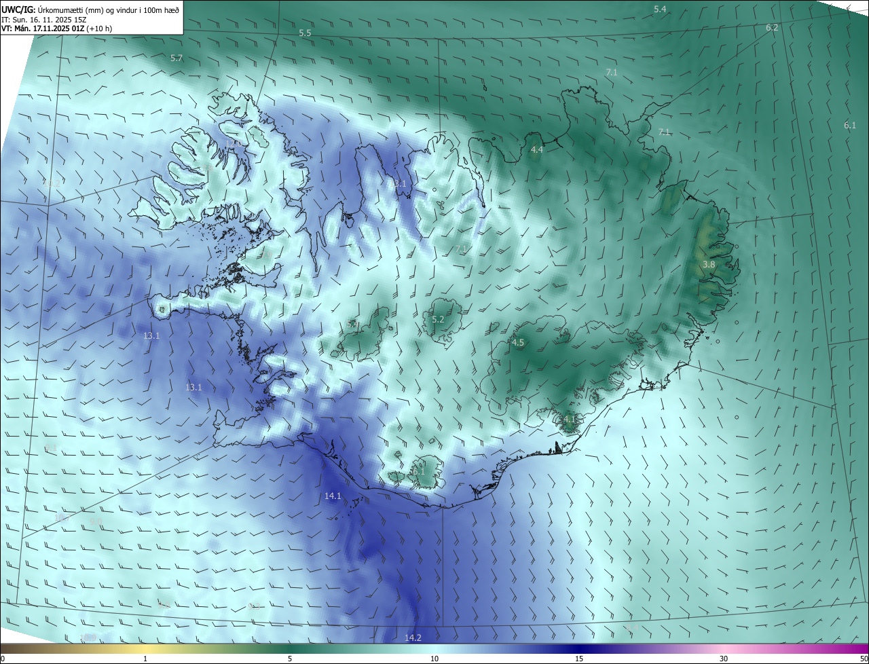Click the colorbar tick label 0
This screenshot has height=664, width=869.
pyautogui.click(x=3, y=659)
